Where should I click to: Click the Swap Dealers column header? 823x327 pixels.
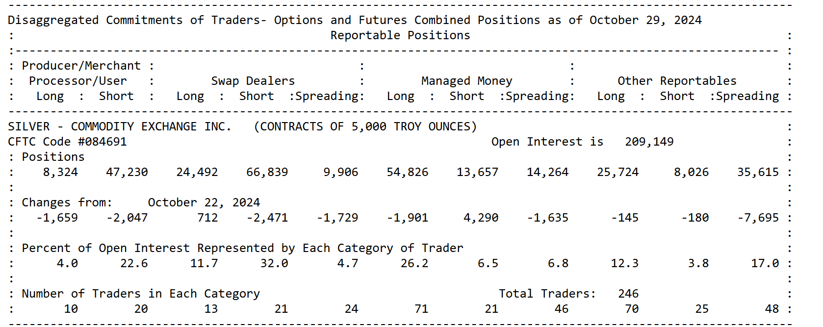[x=253, y=81]
